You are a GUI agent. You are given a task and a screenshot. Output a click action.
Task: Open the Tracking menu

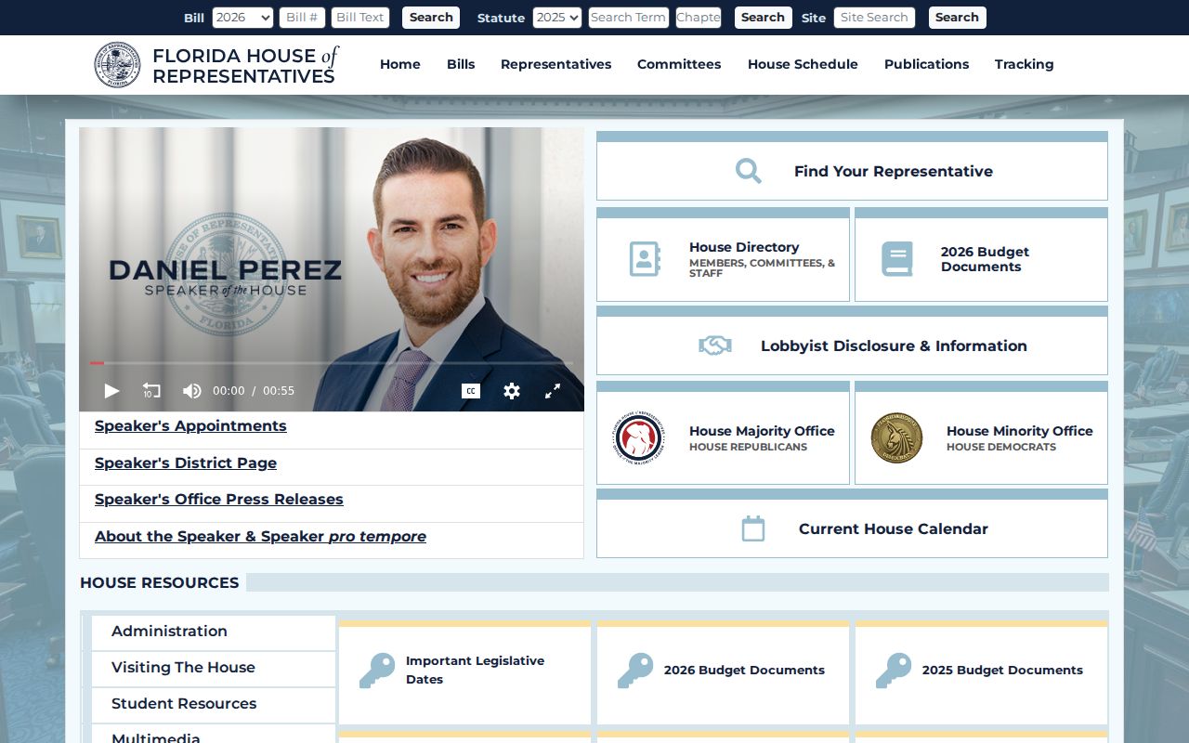point(1025,64)
